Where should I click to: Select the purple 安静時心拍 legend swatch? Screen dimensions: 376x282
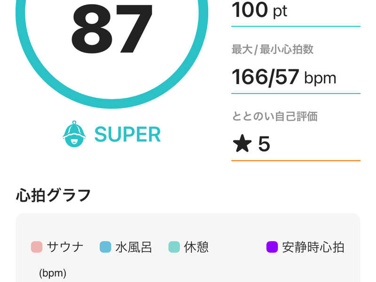click(272, 247)
